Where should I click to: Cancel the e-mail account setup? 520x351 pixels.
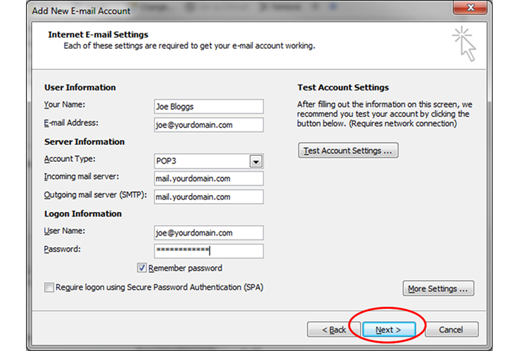click(450, 330)
